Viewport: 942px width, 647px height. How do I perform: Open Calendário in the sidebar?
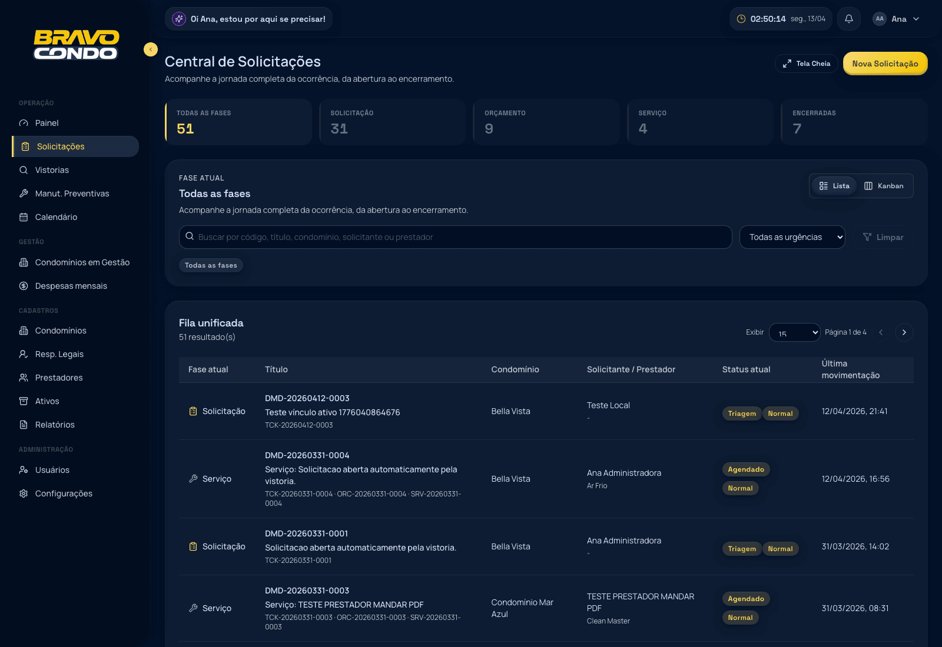[x=56, y=217]
